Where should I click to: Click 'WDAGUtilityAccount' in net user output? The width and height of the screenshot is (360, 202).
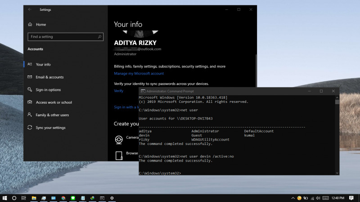tap(210, 140)
